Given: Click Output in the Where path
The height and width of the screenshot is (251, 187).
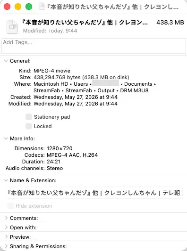Looking at the screenshot, I should pyautogui.click(x=106, y=90).
